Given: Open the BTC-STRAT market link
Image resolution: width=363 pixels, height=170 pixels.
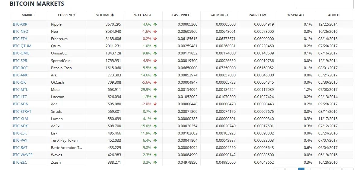Looking at the screenshot, I should (22, 112).
